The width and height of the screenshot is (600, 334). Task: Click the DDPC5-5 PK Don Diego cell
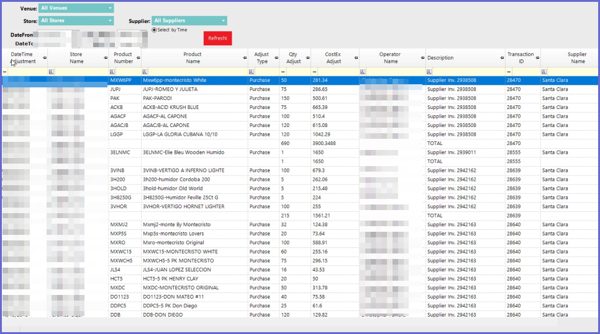pyautogui.click(x=194, y=305)
